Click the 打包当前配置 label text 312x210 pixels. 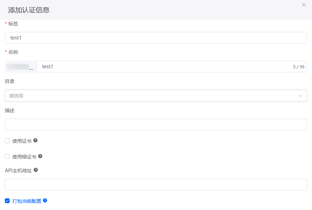tap(27, 201)
